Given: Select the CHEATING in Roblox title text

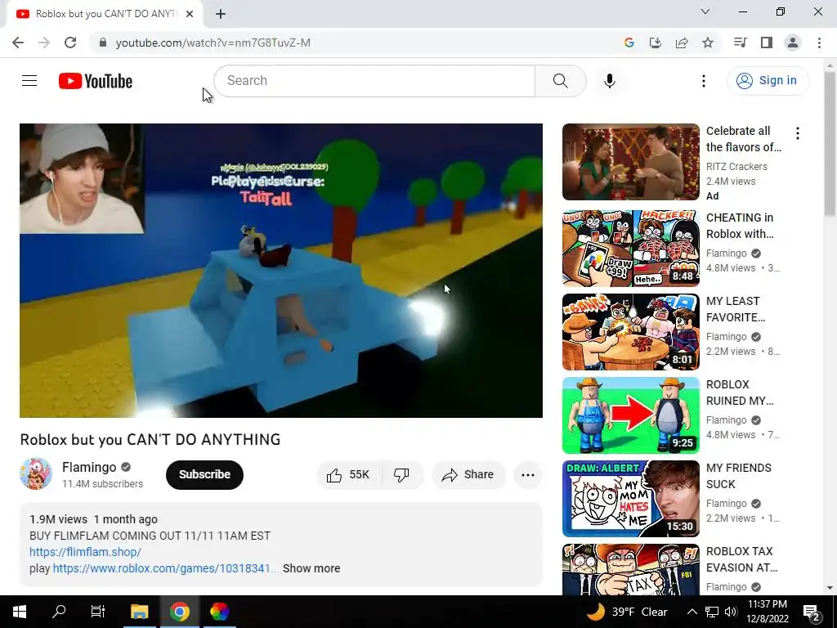Looking at the screenshot, I should pyautogui.click(x=740, y=226).
